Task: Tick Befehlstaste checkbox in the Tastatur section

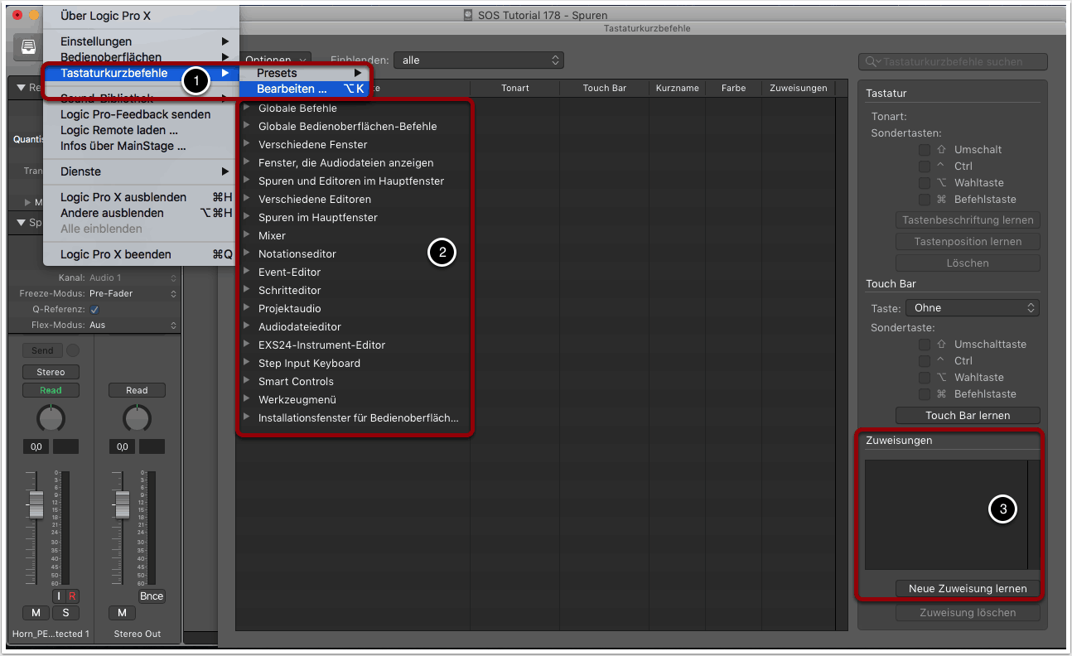Action: 925,200
